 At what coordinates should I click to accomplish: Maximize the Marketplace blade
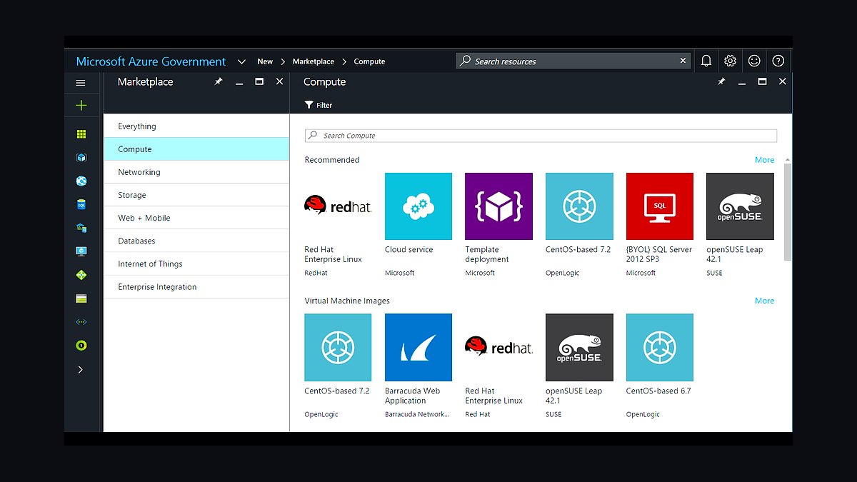(x=259, y=82)
